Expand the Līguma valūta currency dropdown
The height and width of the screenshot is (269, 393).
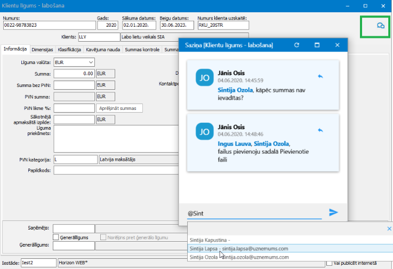[x=90, y=62]
